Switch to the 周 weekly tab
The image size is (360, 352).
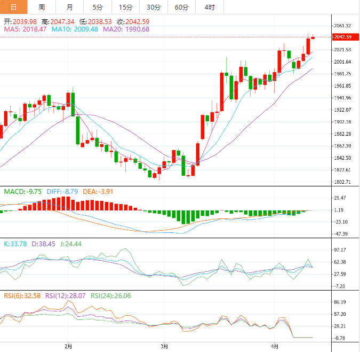point(42,7)
